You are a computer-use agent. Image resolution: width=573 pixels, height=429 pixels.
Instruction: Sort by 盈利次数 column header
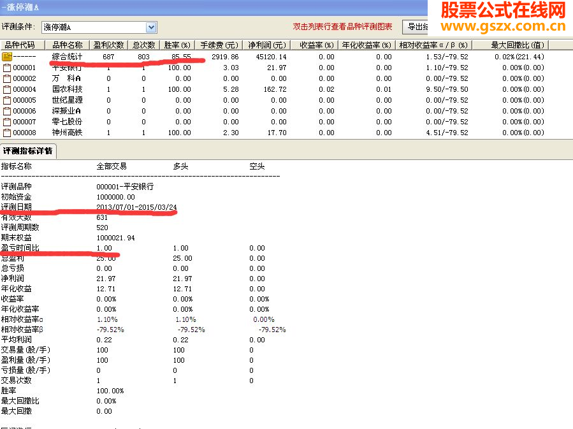108,45
